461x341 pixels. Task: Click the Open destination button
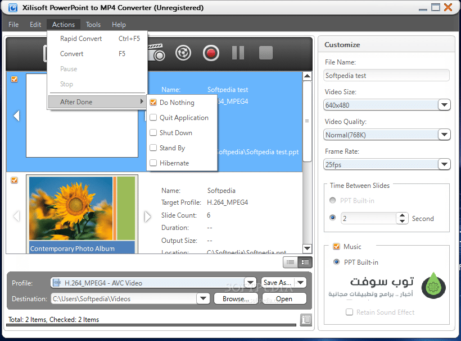point(284,299)
